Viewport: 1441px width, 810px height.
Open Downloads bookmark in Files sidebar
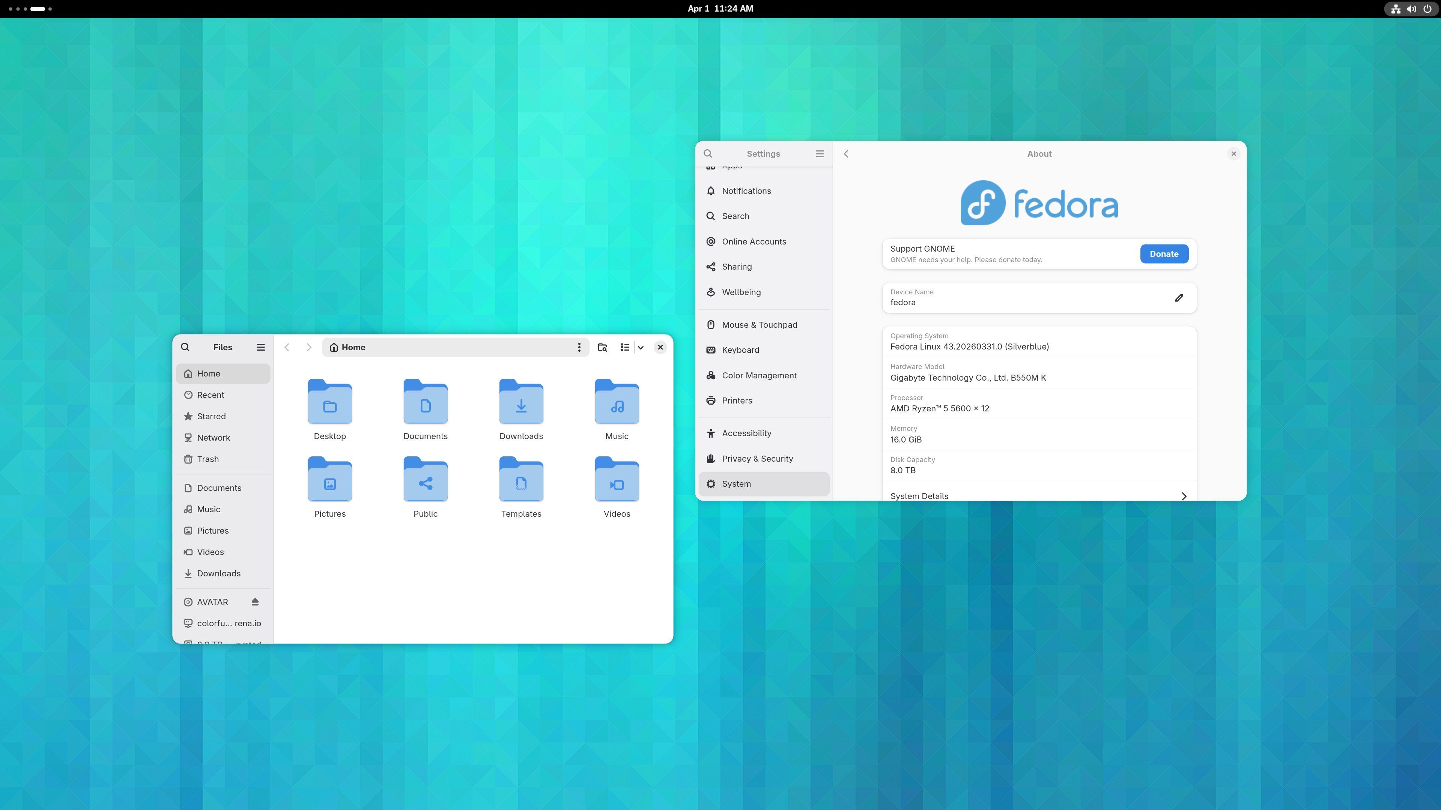pyautogui.click(x=223, y=573)
